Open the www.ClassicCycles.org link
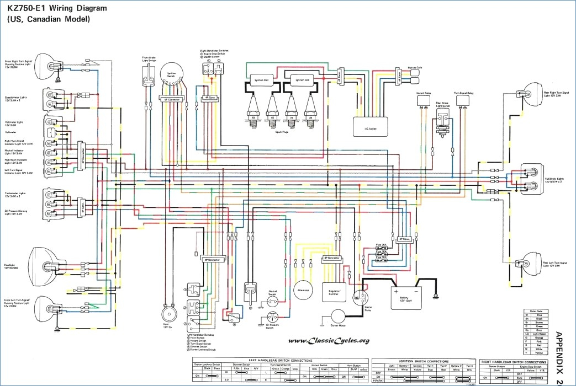 tap(329, 341)
